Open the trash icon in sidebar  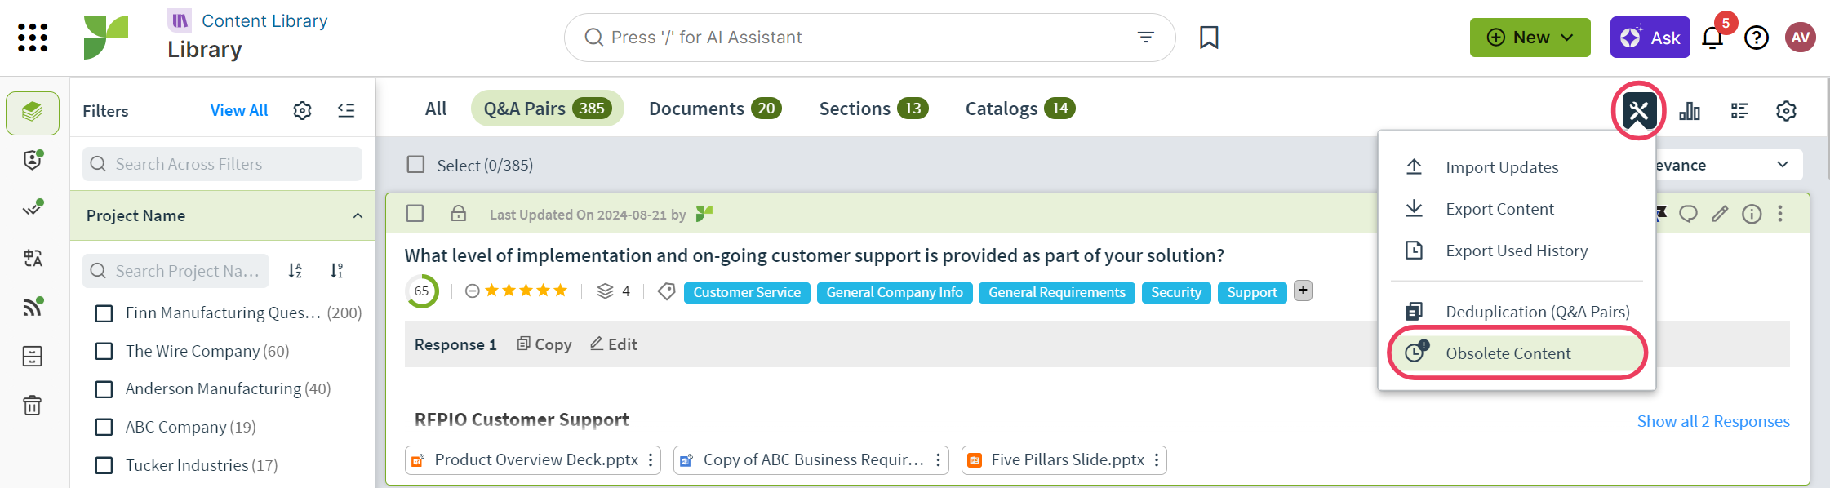(x=33, y=406)
